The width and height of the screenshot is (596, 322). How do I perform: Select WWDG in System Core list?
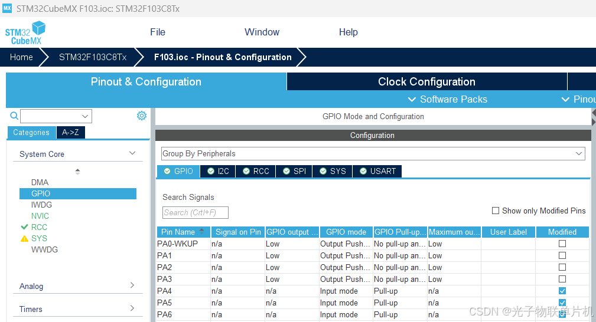pyautogui.click(x=44, y=249)
